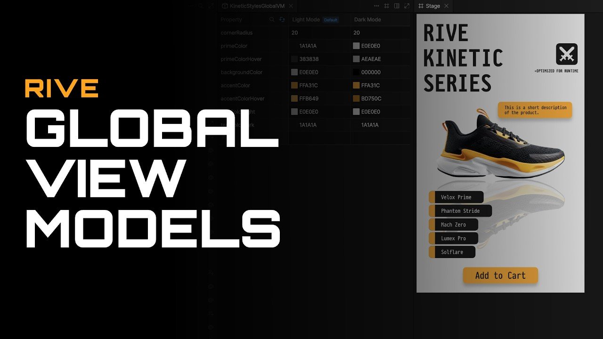Switch to the KineticStylesGlobalVM tab
Viewport: 603px width, 339px height.
[x=258, y=6]
